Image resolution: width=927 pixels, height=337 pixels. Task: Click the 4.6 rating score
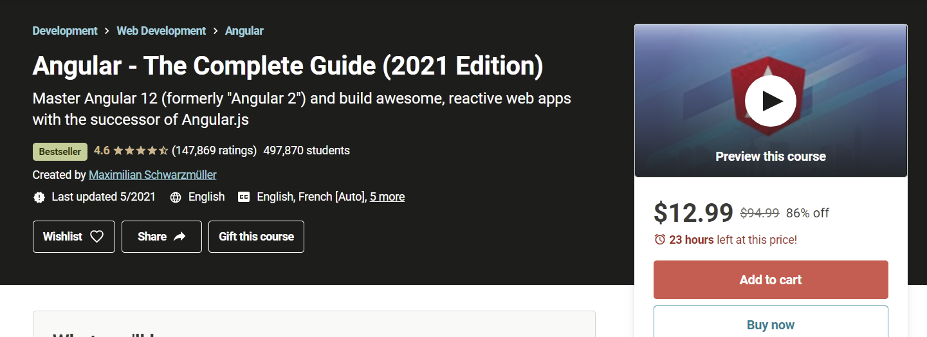[102, 150]
